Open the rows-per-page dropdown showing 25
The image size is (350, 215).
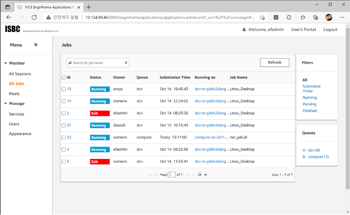point(202,175)
